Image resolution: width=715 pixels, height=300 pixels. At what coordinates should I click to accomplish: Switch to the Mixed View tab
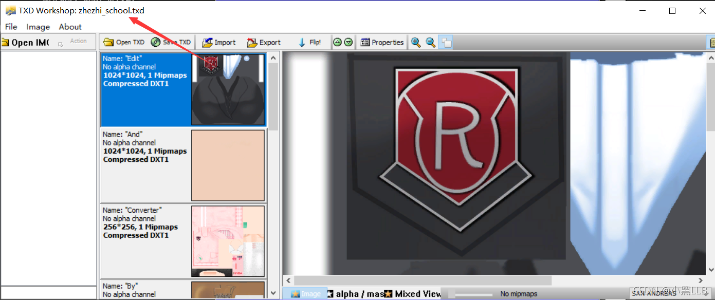coord(413,294)
